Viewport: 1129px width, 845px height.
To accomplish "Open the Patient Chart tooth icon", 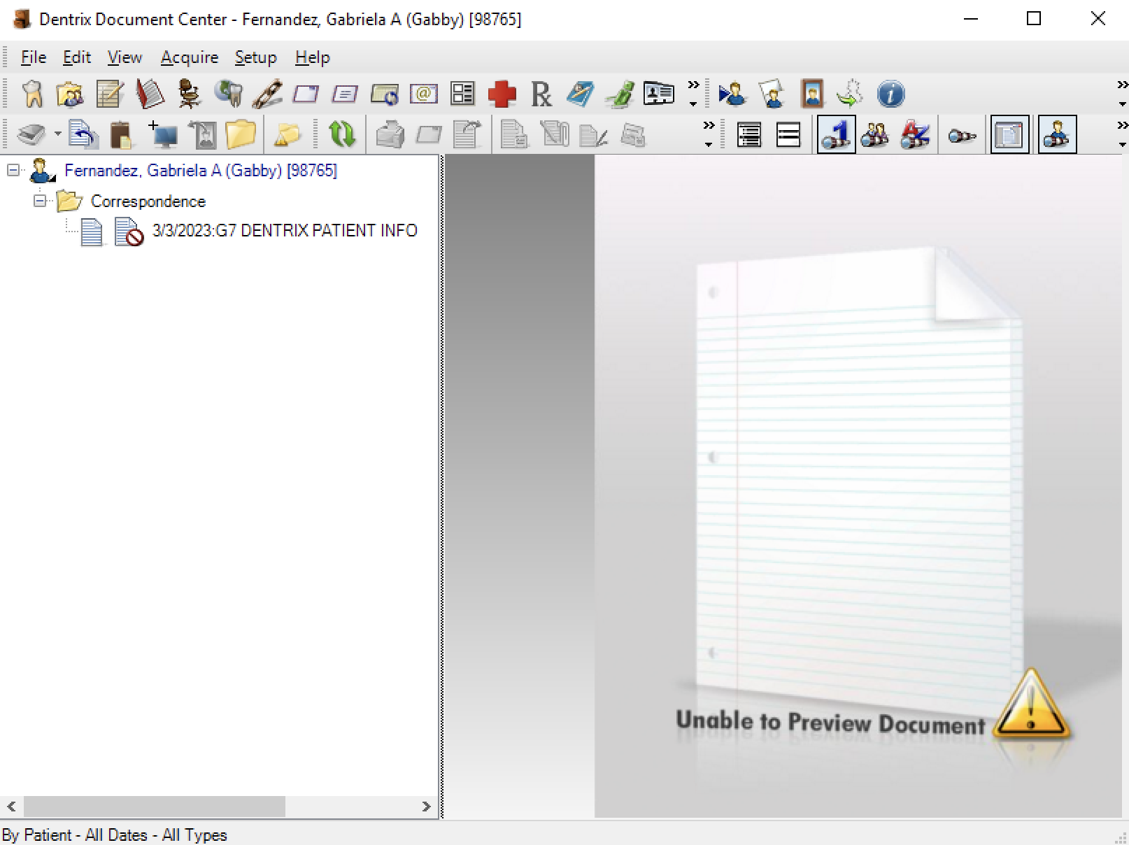I will pyautogui.click(x=32, y=94).
